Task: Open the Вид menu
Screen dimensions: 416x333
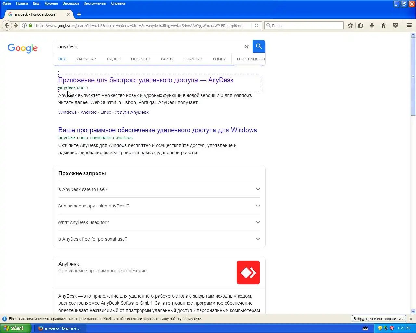Action: pyautogui.click(x=36, y=3)
